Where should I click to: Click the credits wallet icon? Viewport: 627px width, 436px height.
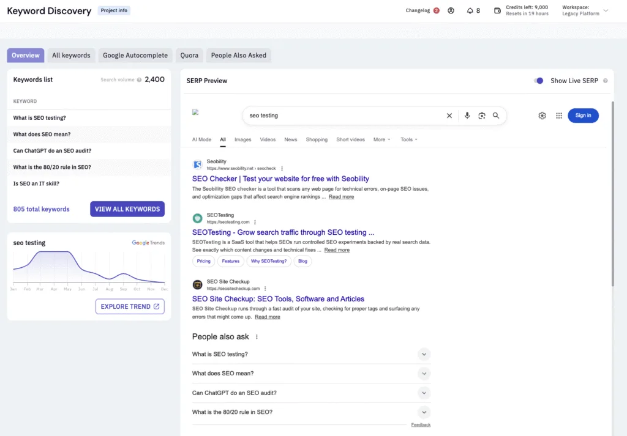[497, 10]
